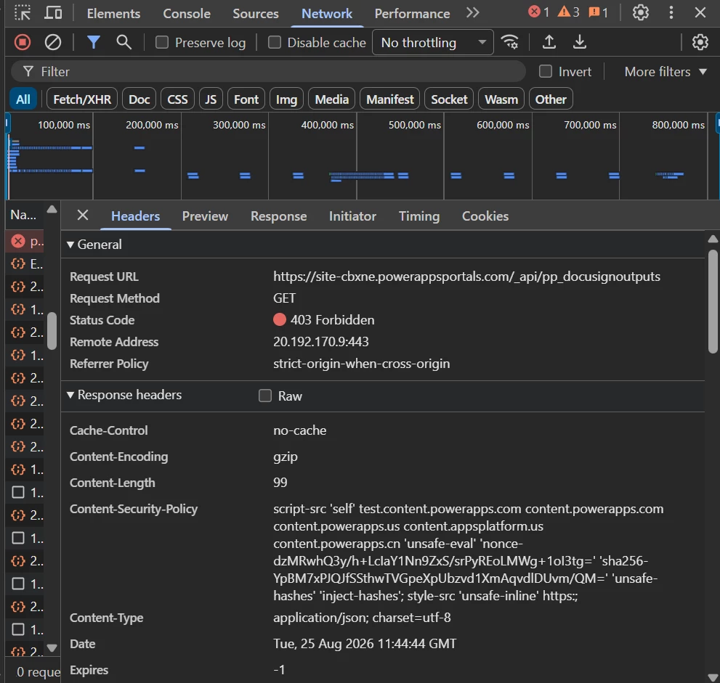Click the red error count badge

point(538,12)
